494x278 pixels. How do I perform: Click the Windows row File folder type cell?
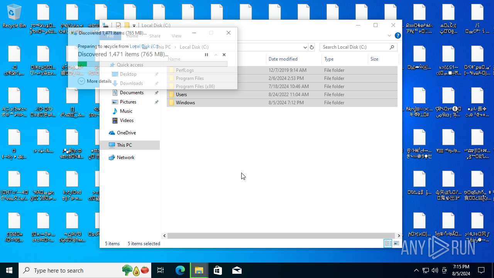pos(334,103)
